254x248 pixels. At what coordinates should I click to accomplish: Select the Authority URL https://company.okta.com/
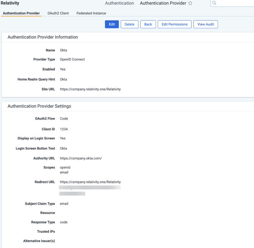81,158
